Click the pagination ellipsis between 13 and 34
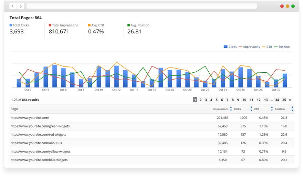 [x=271, y=100]
